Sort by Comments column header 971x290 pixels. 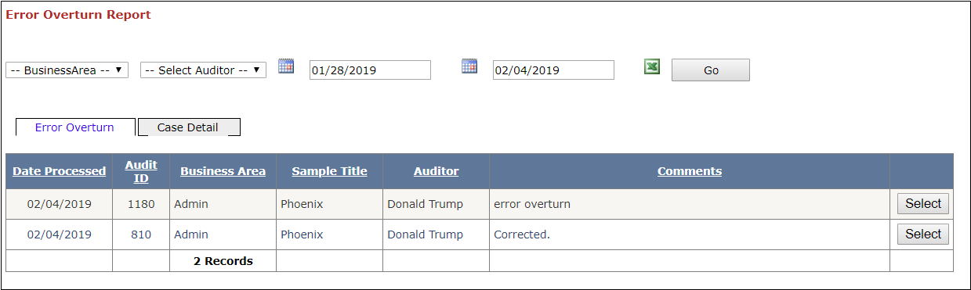pos(690,171)
